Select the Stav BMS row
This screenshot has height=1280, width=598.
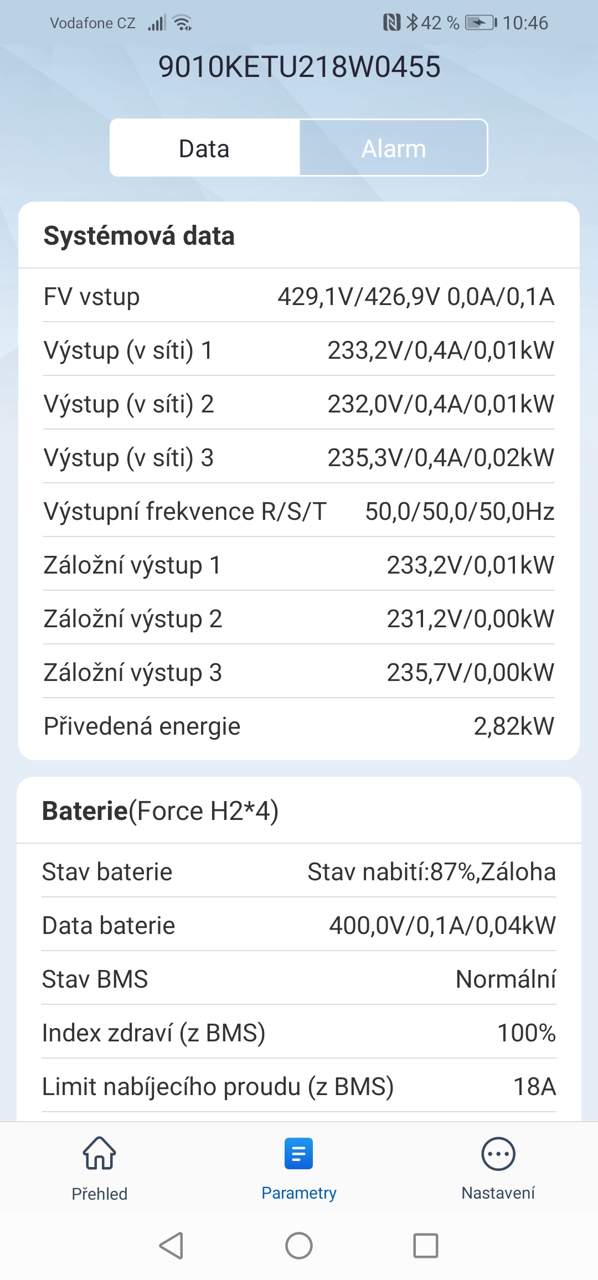(x=299, y=979)
